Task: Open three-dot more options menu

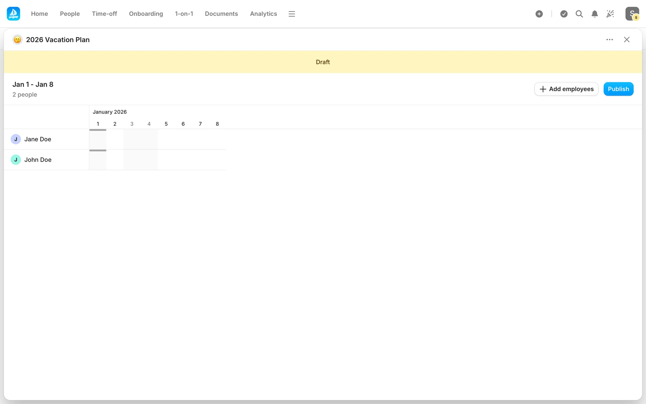Action: [610, 40]
